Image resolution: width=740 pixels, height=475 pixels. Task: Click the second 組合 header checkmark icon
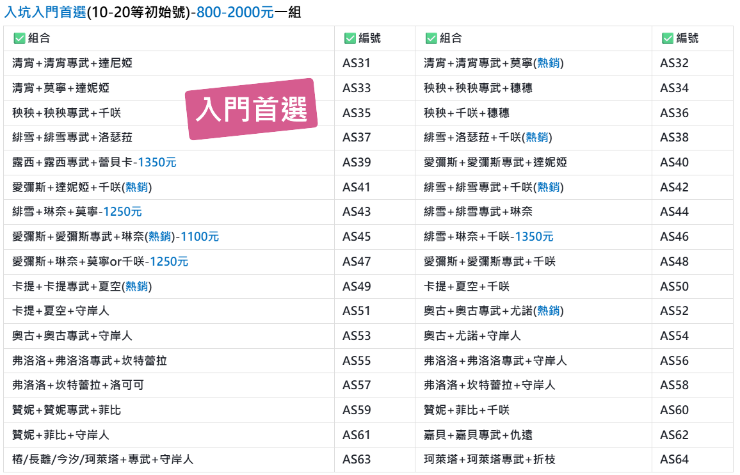pyautogui.click(x=431, y=38)
